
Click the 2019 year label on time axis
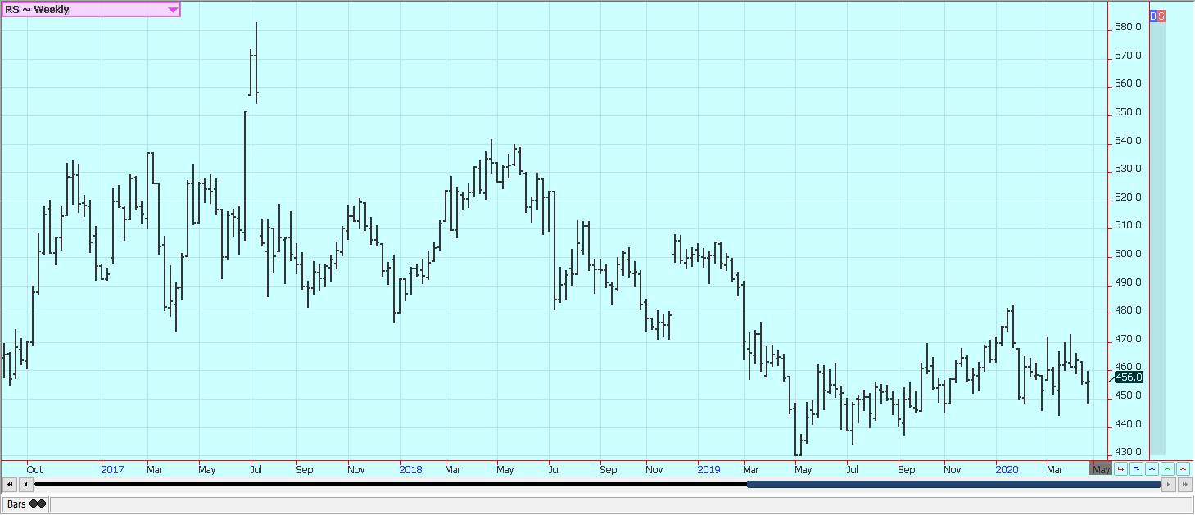tap(709, 470)
